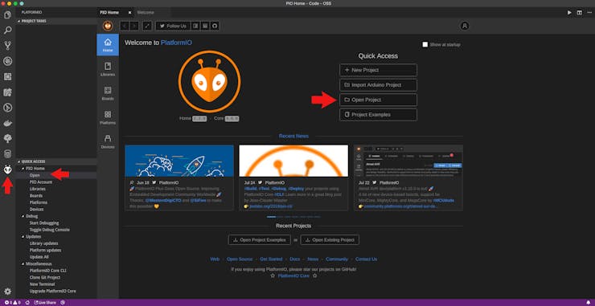This screenshot has height=306, width=595.
Task: Click the Run play icon in editor title bar
Action: point(569,13)
